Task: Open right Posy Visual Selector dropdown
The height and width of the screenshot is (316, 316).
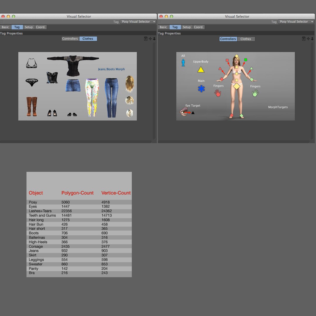Action: click(296, 22)
